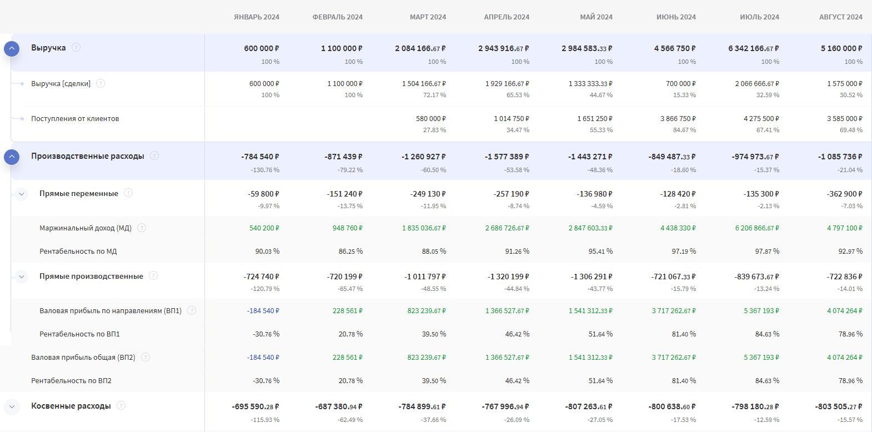Viewport: 872px width, 432px height.
Task: Expand the Прямые переменные row
Action: (x=22, y=194)
